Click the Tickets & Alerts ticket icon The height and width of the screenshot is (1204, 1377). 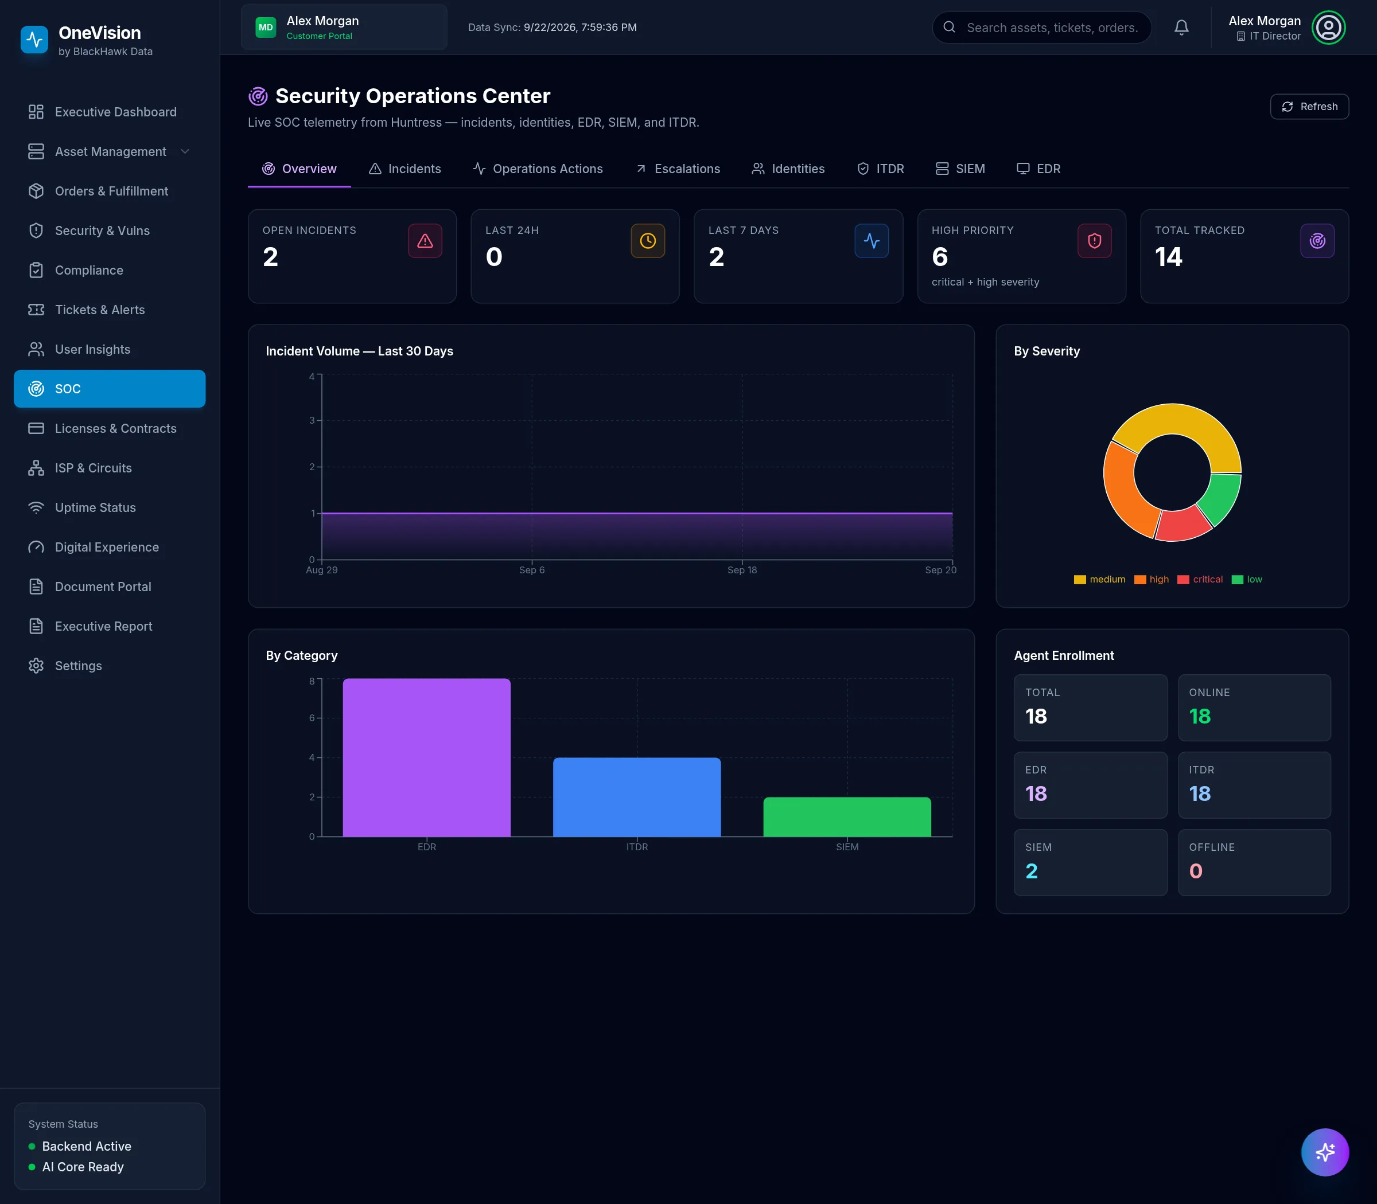tap(36, 310)
